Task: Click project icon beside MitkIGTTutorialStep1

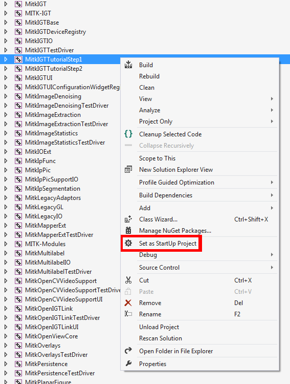Action: 18,59
